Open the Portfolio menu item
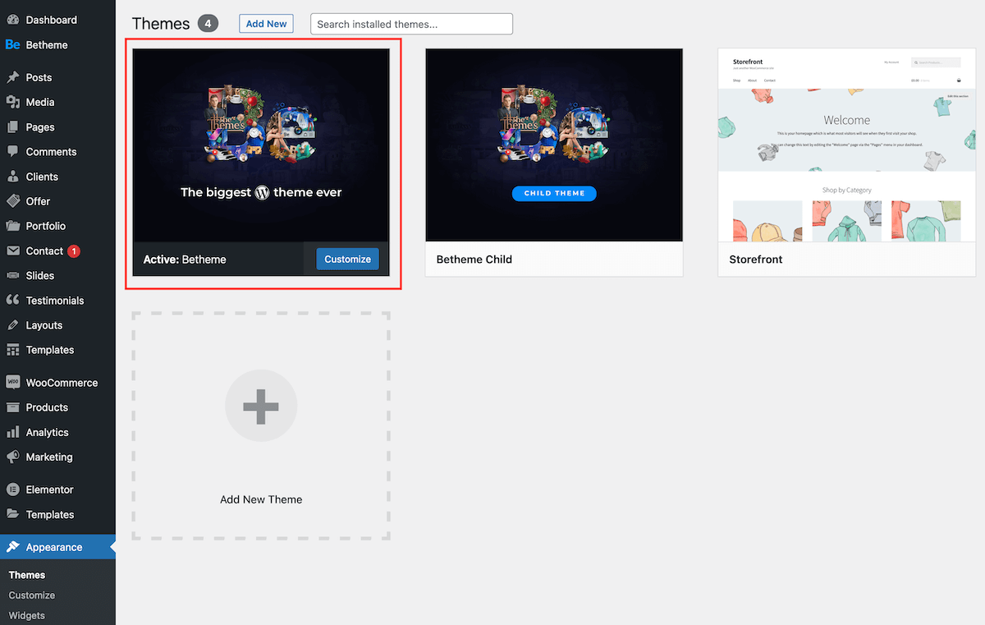 [45, 226]
